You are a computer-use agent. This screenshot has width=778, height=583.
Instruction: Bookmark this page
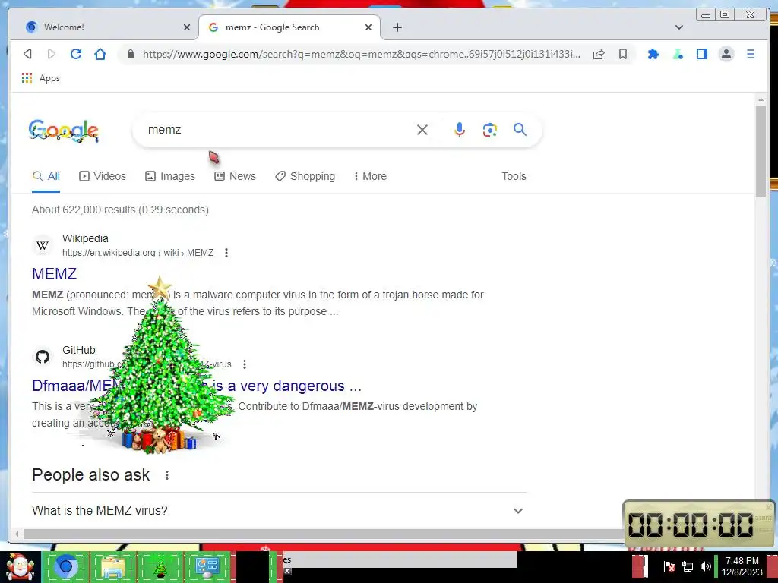(623, 54)
